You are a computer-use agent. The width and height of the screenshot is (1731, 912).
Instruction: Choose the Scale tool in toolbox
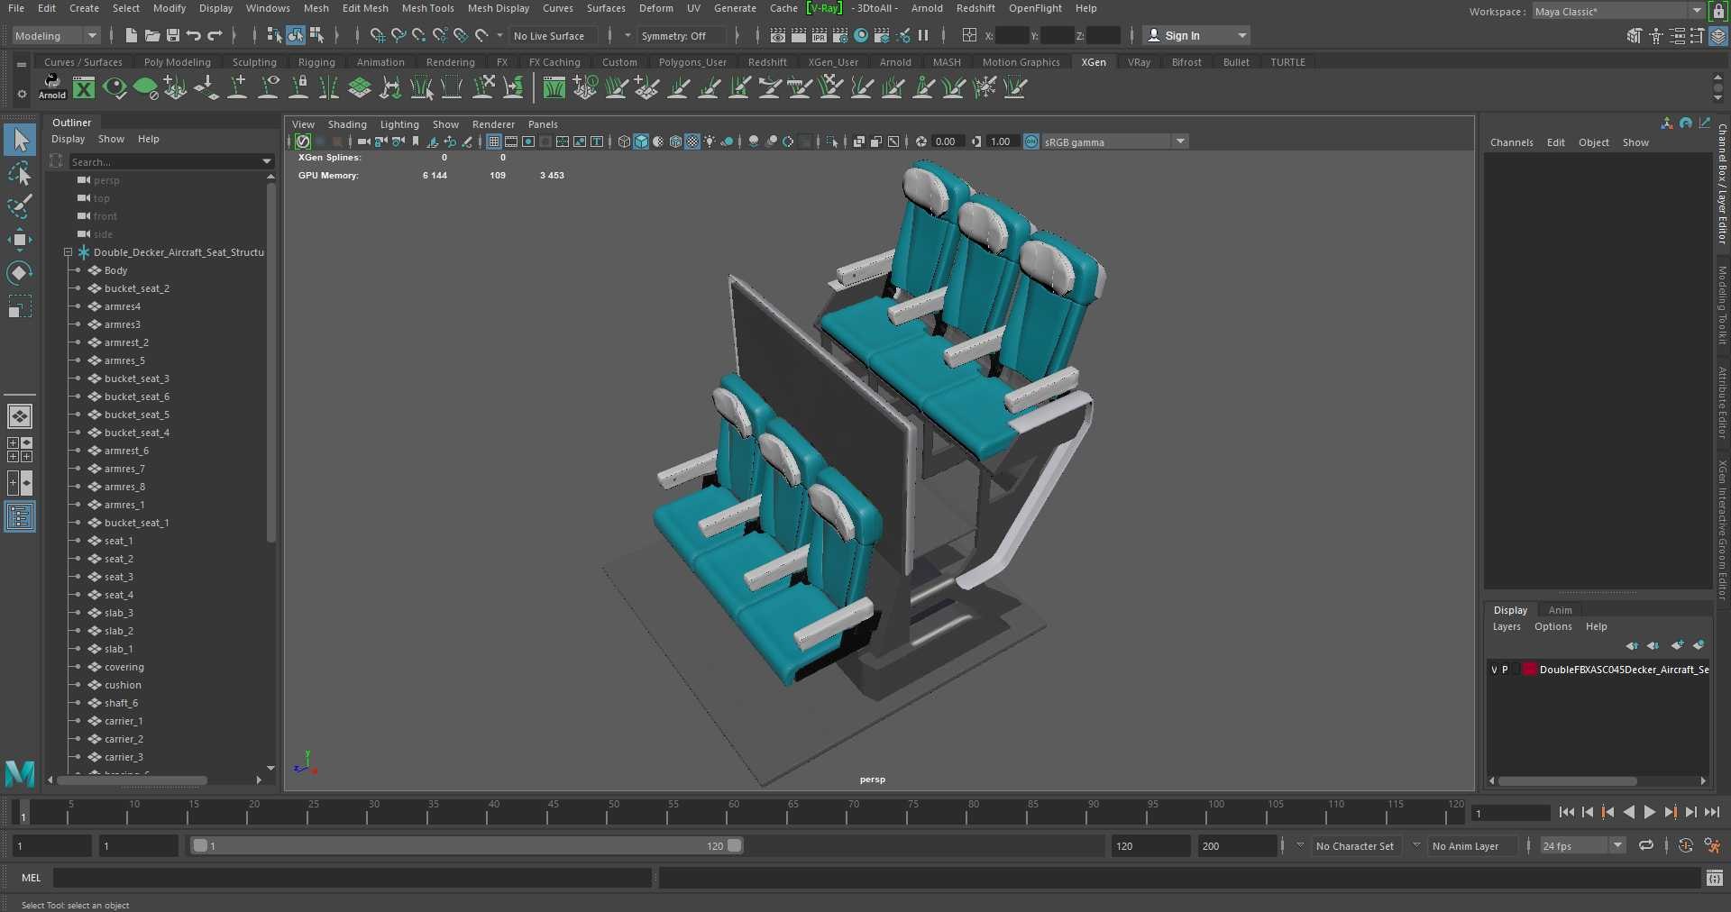pyautogui.click(x=20, y=306)
